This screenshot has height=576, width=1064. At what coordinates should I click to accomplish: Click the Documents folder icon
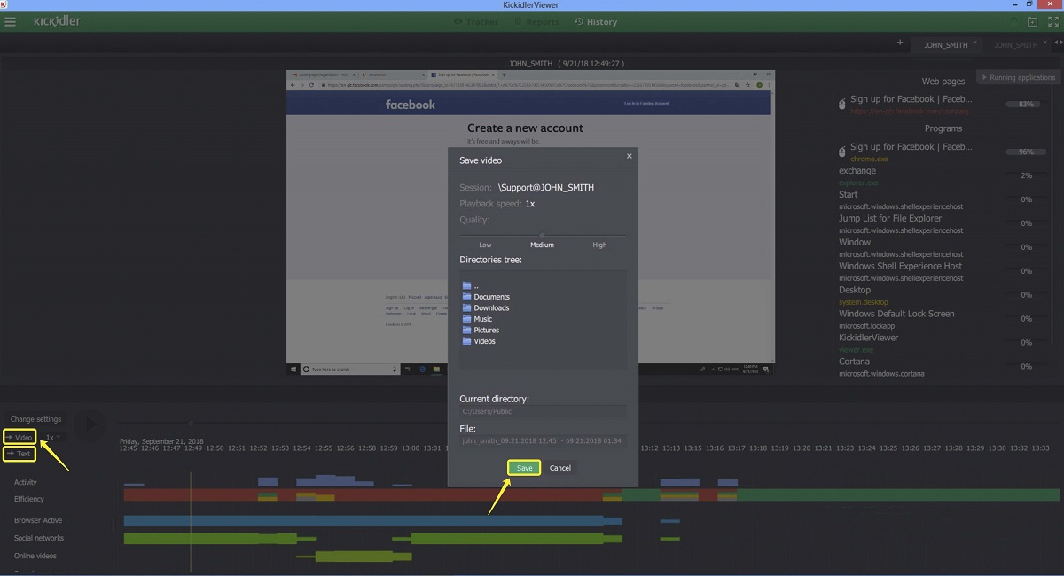(466, 297)
